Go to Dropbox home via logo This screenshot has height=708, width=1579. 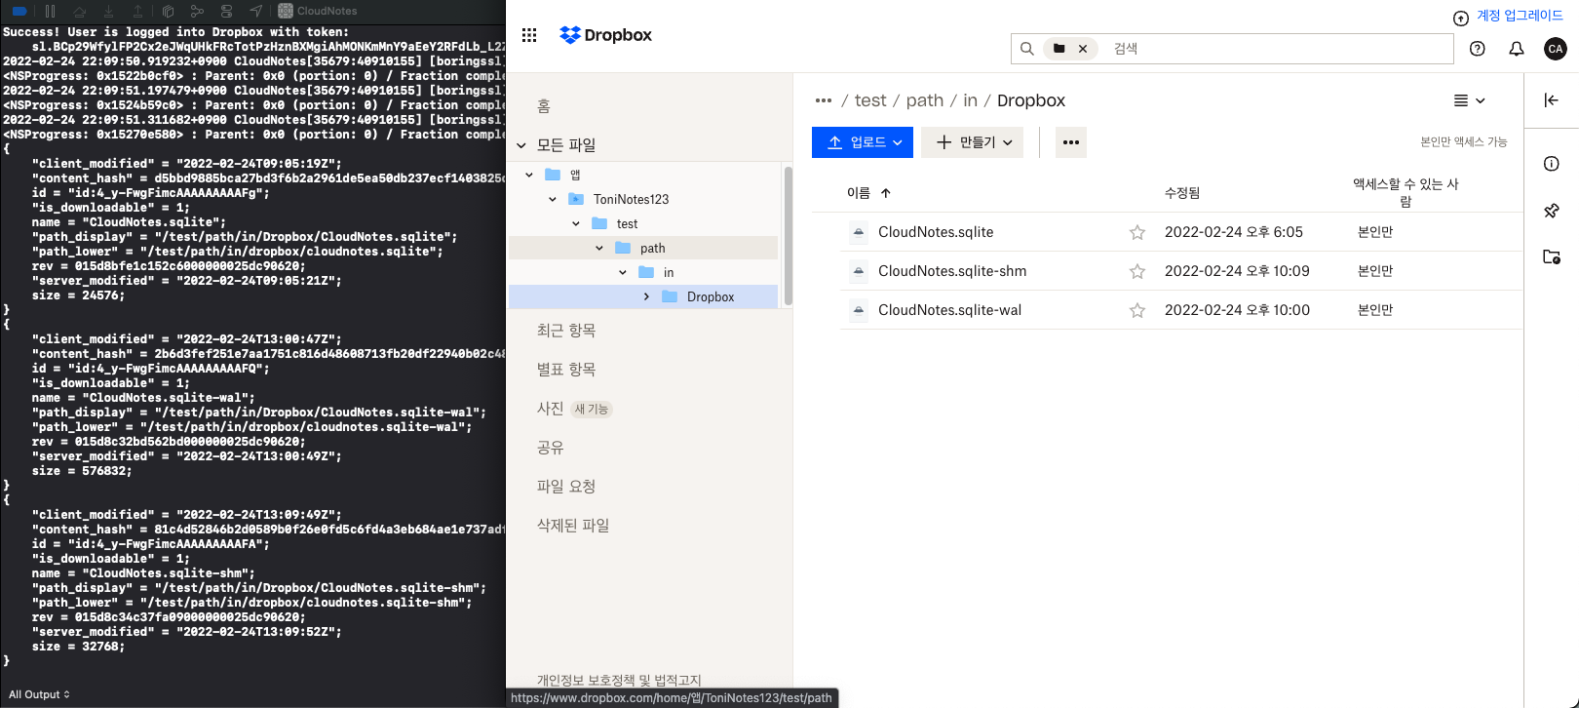coord(605,35)
